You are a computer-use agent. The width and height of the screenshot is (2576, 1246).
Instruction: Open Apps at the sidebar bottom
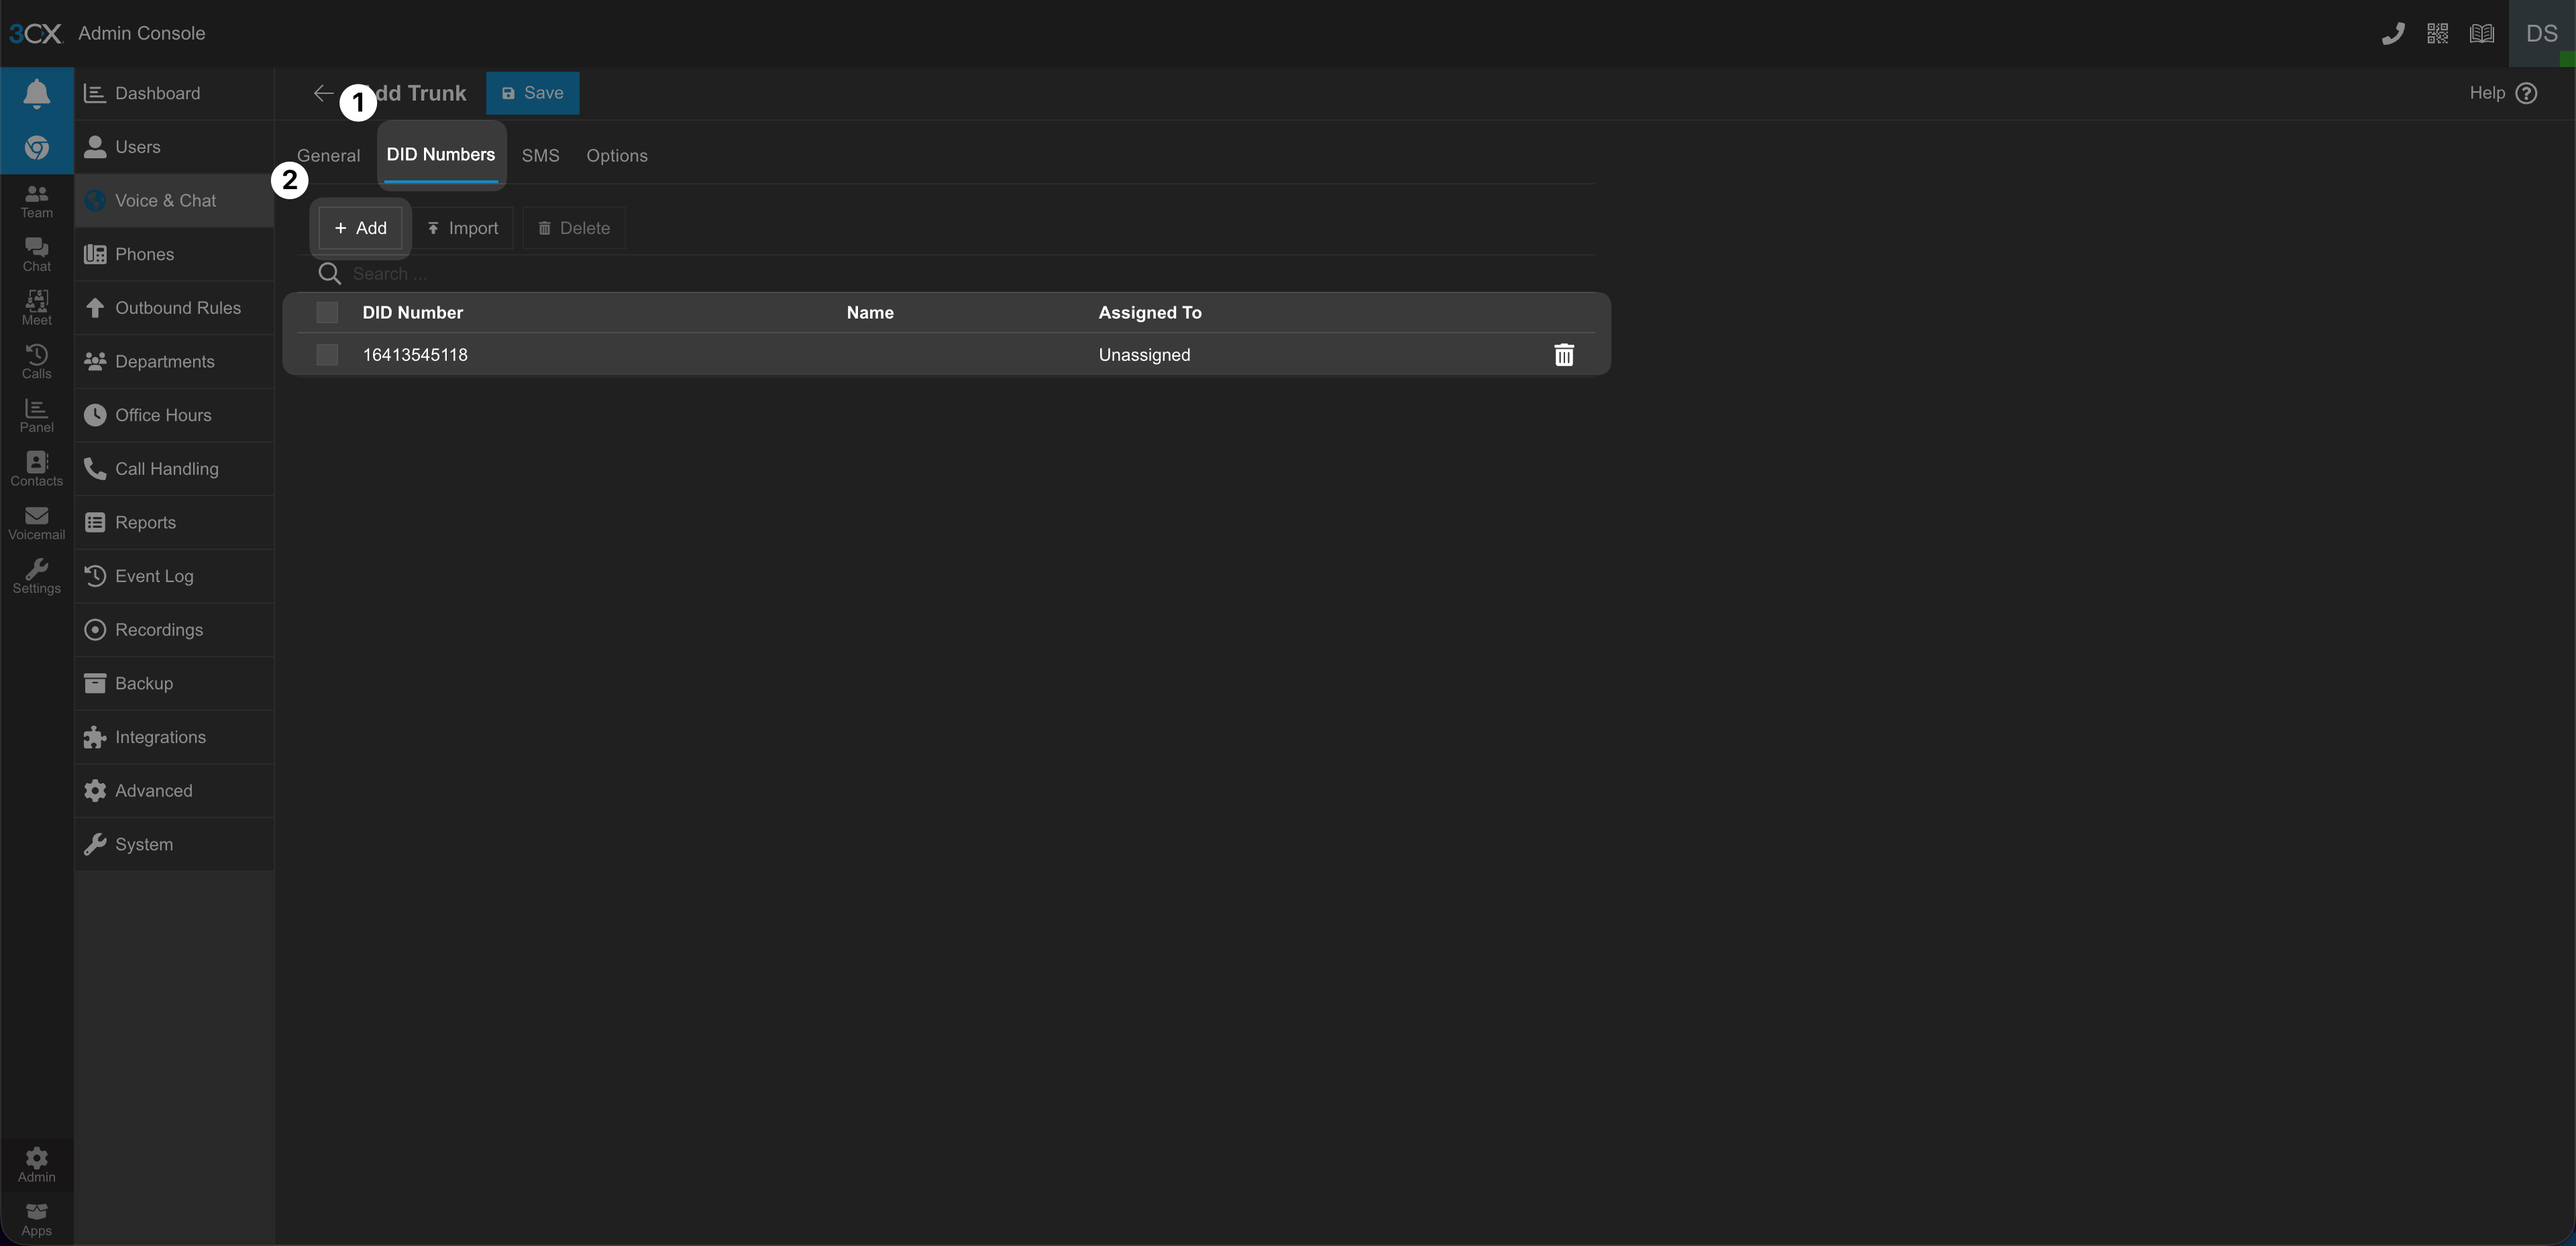click(36, 1219)
